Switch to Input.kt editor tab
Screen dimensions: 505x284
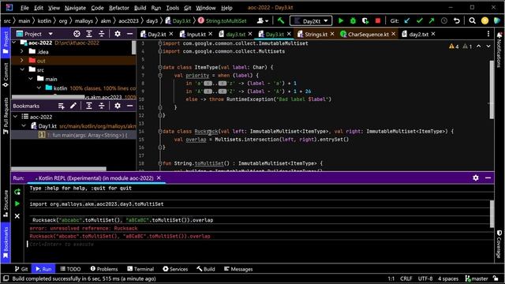[196, 34]
